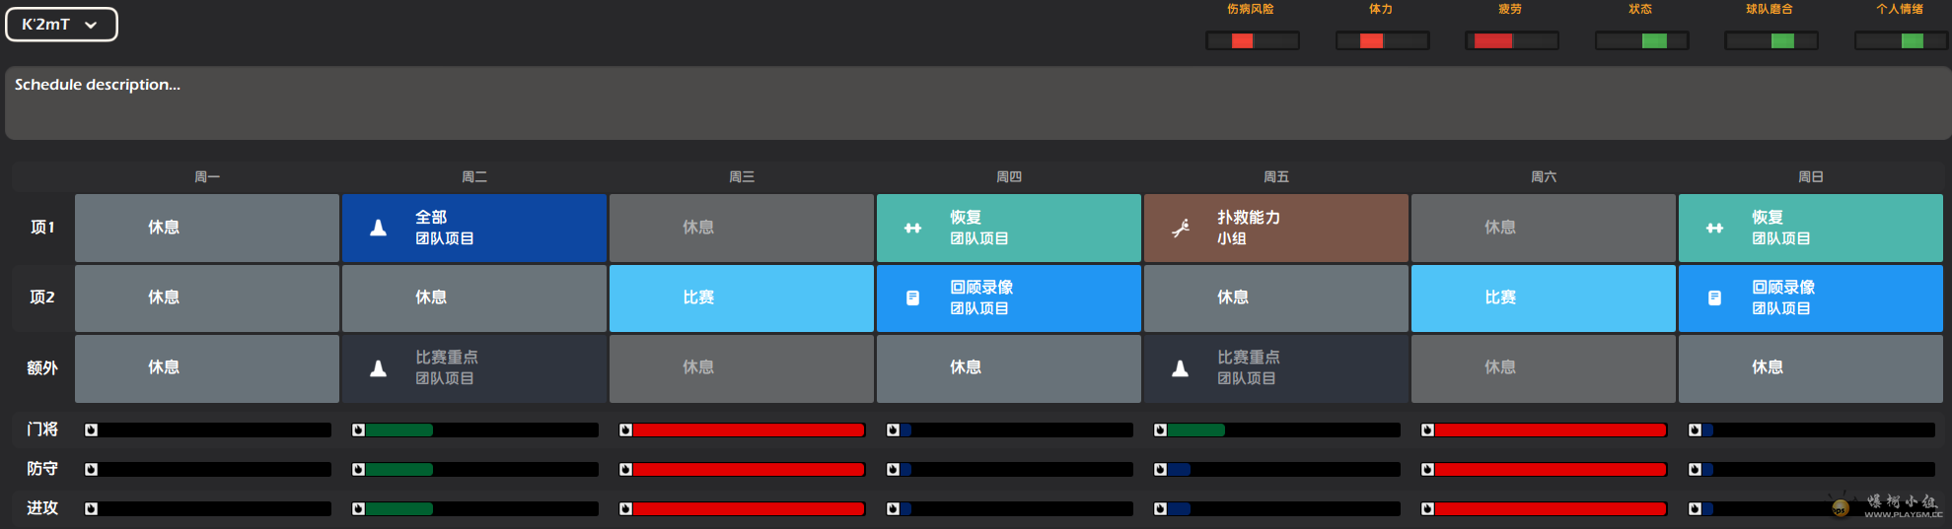The image size is (1952, 529).
Task: Click the cone icon in Tuesday's 全部 session
Action: tap(378, 229)
